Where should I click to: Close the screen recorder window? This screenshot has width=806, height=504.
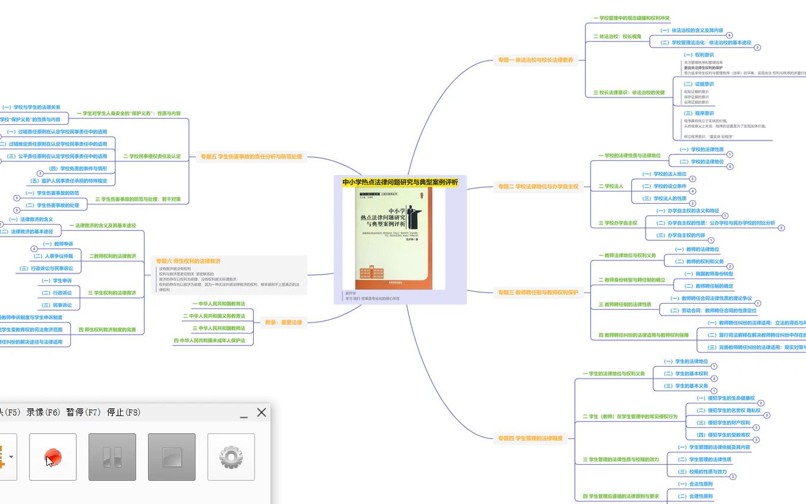pyautogui.click(x=262, y=412)
